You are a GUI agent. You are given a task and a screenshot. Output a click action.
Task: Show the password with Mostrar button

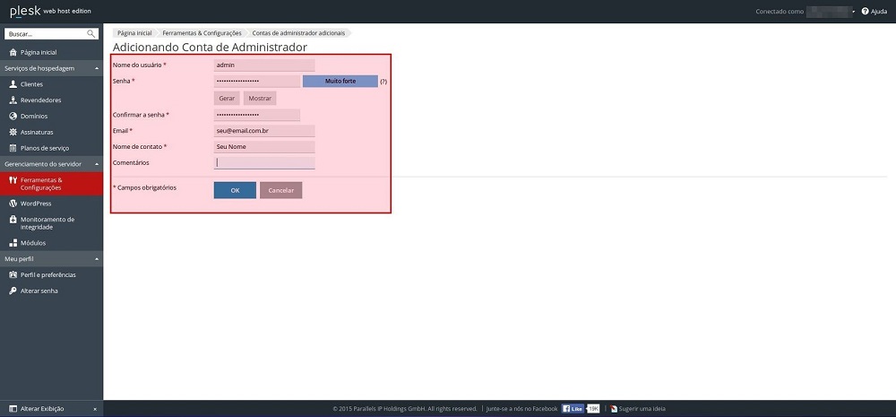tap(260, 98)
